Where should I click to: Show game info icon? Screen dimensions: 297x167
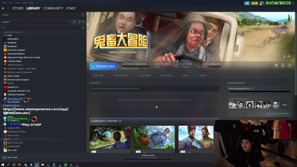pos(283,65)
